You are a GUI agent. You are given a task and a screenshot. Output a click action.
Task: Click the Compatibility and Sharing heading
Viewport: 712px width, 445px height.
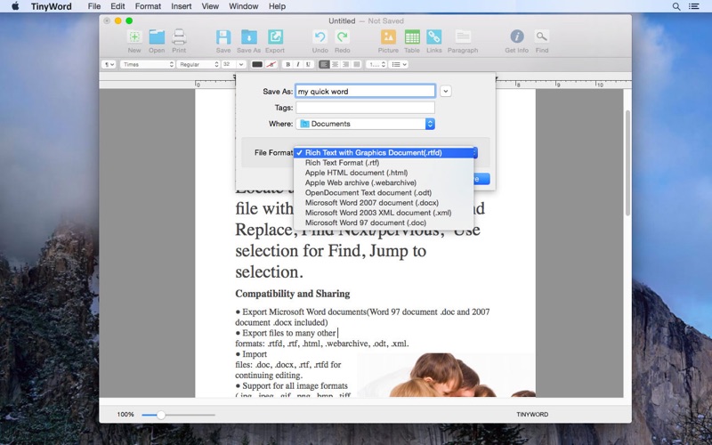tap(293, 294)
